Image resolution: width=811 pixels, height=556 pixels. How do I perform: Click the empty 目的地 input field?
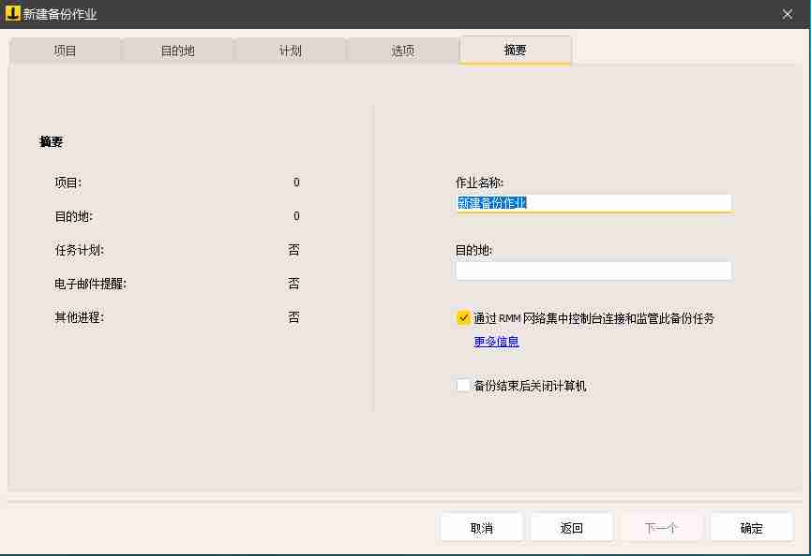[593, 270]
